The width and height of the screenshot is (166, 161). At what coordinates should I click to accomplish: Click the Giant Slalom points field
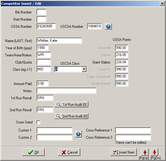pyautogui.click(x=122, y=62)
